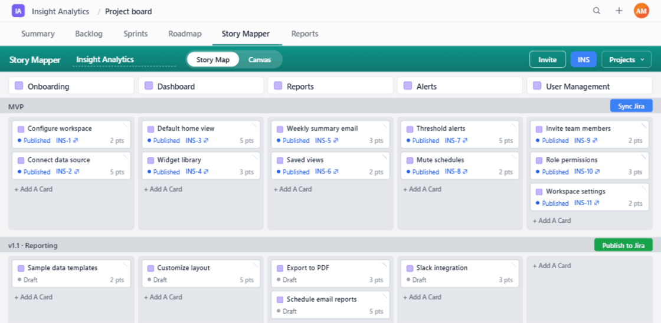Click purple icon on Export to PDF card
This screenshot has height=323, width=661.
[280, 268]
